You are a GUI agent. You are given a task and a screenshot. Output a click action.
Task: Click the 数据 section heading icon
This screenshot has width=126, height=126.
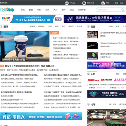pyautogui.click(x=88, y=27)
